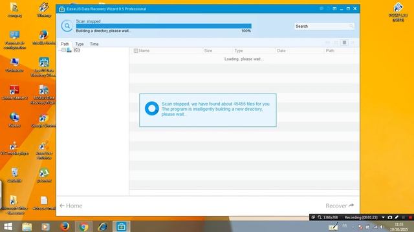This screenshot has height=232, width=414.
Task: Open the Google Chrome desktop shortcut
Action: tap(43, 121)
